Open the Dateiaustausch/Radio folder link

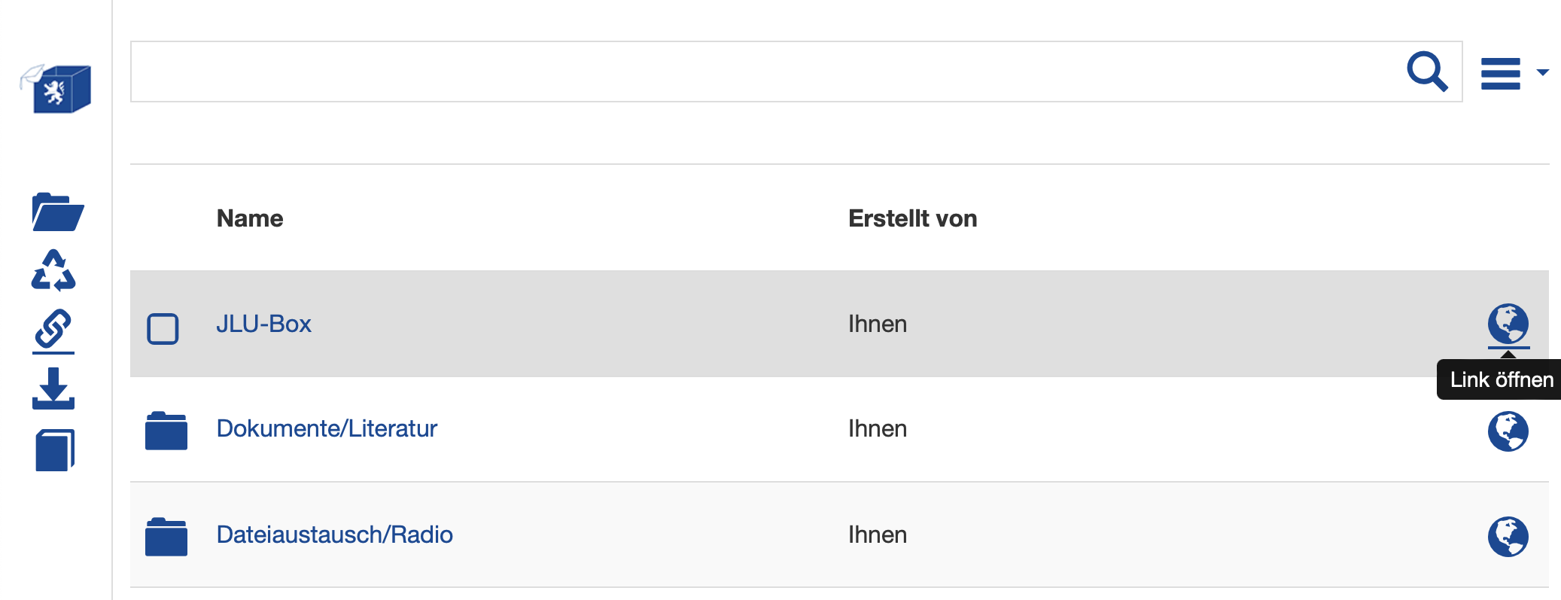(334, 535)
